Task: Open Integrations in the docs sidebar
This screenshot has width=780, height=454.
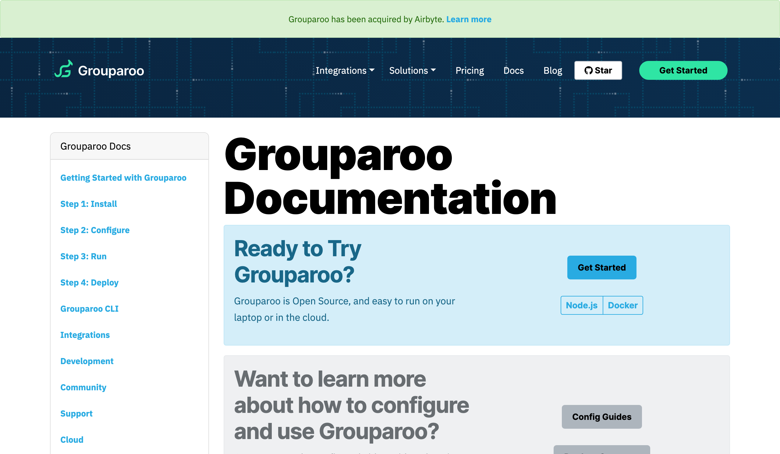Action: pyautogui.click(x=85, y=335)
